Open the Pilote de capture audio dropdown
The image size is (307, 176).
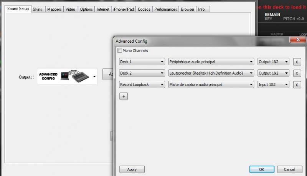coord(211,85)
